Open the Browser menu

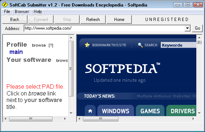(22, 12)
